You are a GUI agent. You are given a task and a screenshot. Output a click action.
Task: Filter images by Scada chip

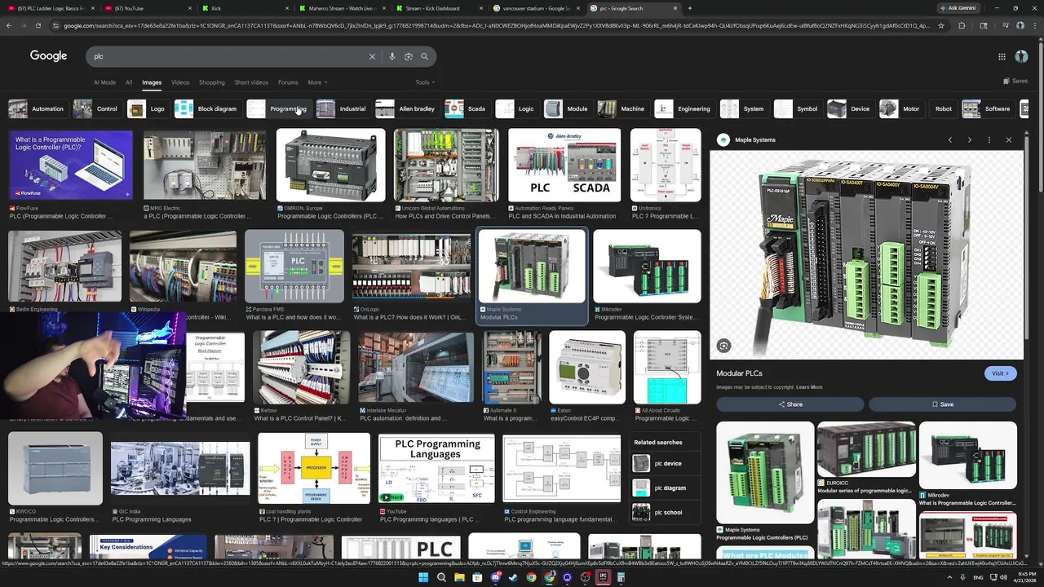(466, 108)
